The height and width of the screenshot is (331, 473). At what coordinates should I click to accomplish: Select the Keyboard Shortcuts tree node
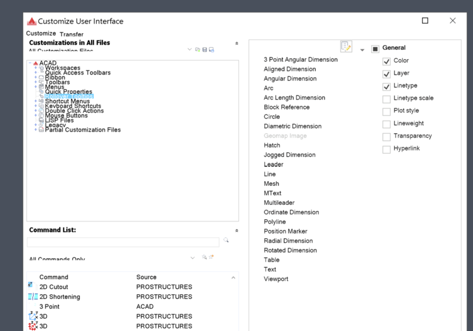click(x=74, y=106)
